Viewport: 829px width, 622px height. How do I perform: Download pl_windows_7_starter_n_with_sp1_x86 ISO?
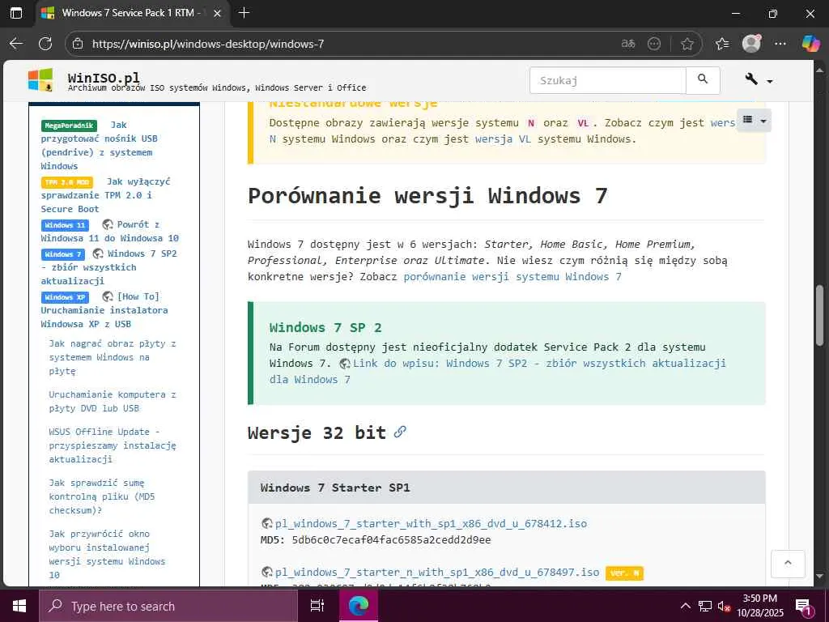pyautogui.click(x=437, y=573)
